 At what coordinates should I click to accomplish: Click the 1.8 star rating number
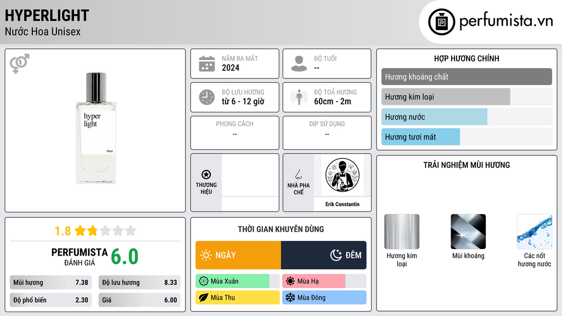63,231
